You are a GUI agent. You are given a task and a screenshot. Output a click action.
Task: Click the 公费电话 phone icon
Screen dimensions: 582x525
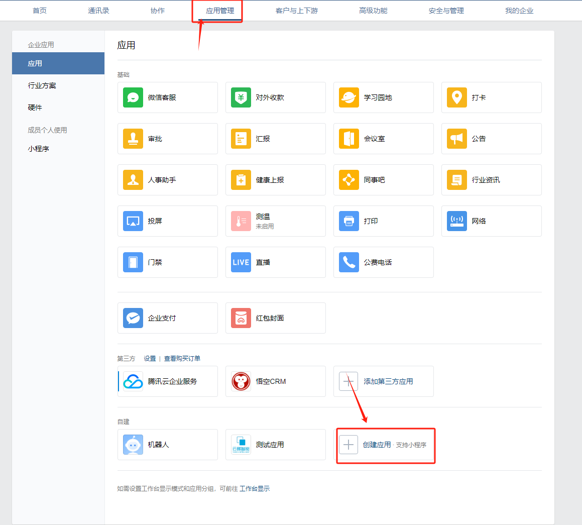349,262
